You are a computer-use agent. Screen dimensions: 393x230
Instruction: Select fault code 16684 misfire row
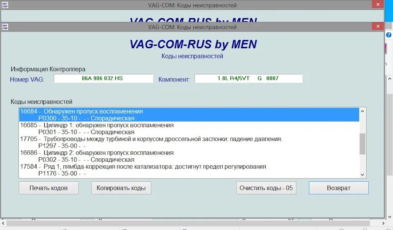(189, 111)
